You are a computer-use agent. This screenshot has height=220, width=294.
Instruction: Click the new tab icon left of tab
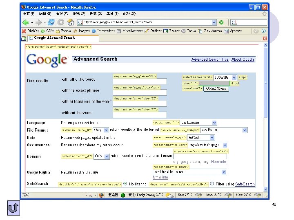24,38
